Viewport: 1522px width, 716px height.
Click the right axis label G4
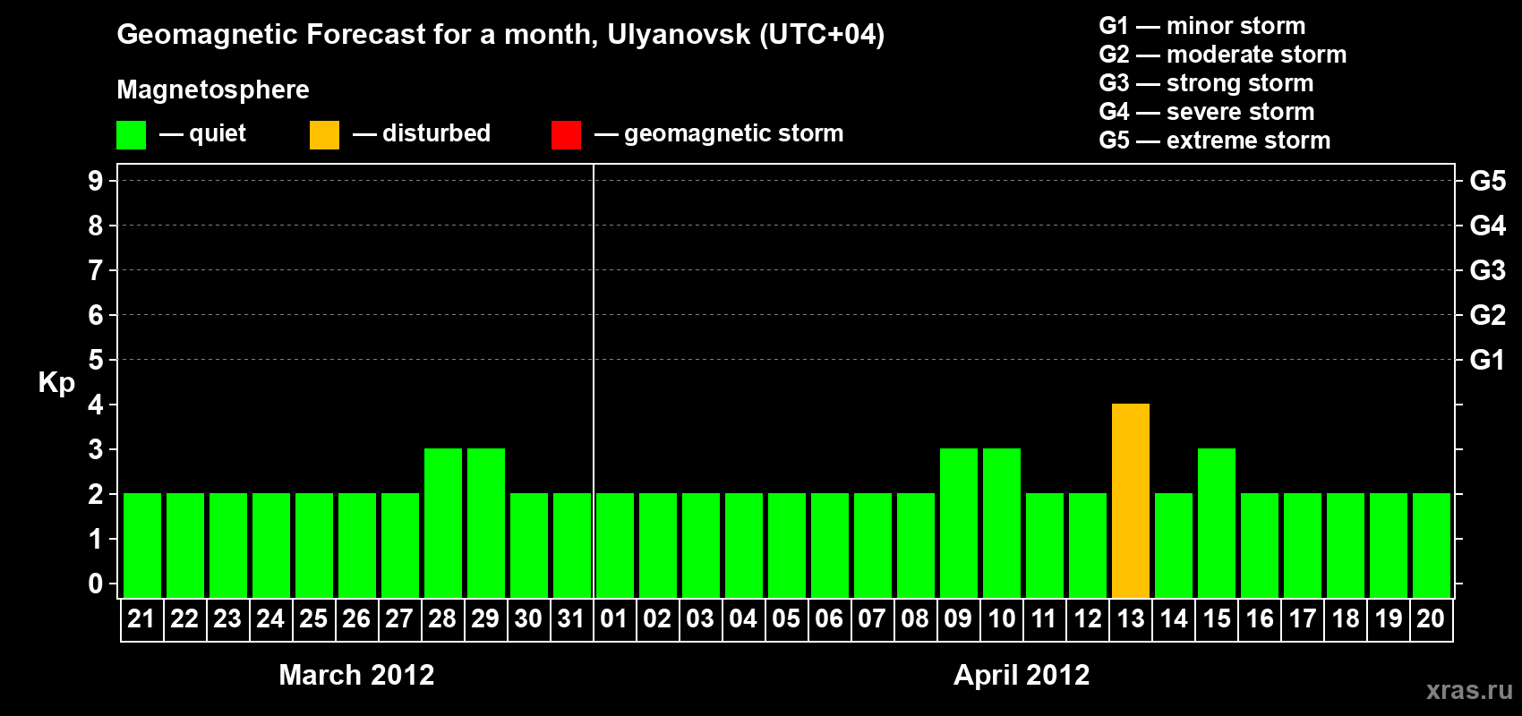click(1487, 226)
